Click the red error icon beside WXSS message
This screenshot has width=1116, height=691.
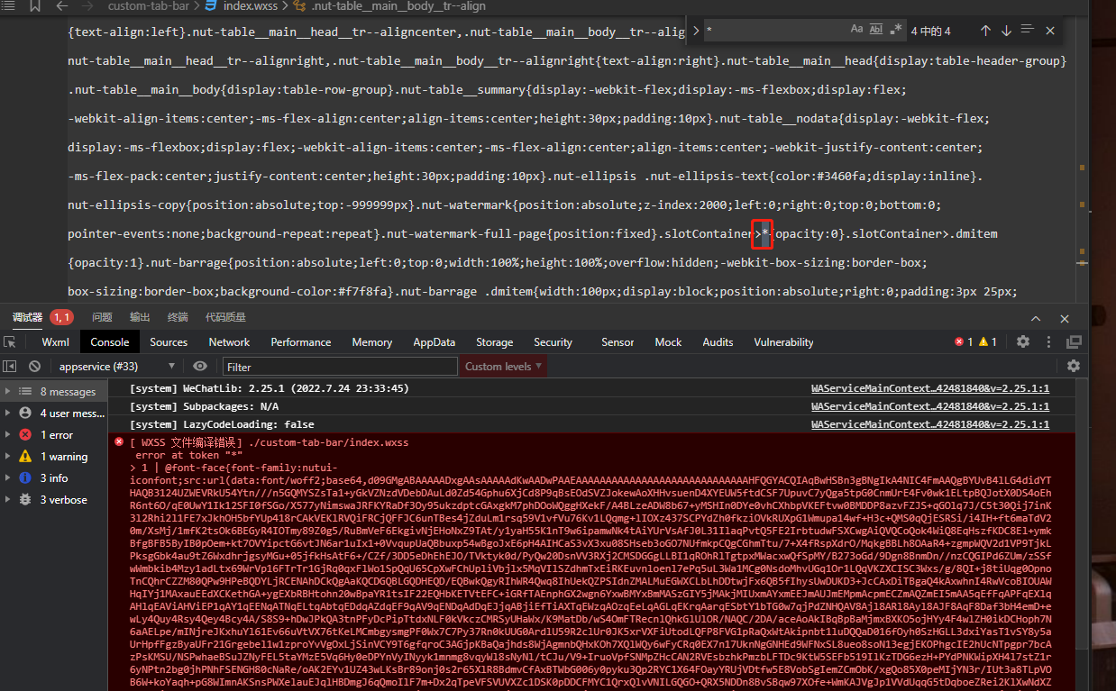coord(119,442)
